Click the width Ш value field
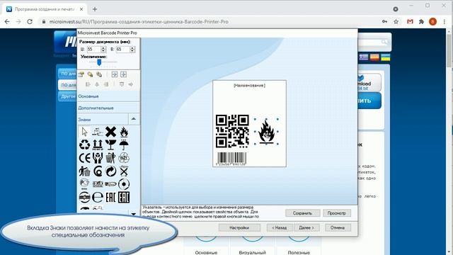453x255 pixels. [x=93, y=50]
